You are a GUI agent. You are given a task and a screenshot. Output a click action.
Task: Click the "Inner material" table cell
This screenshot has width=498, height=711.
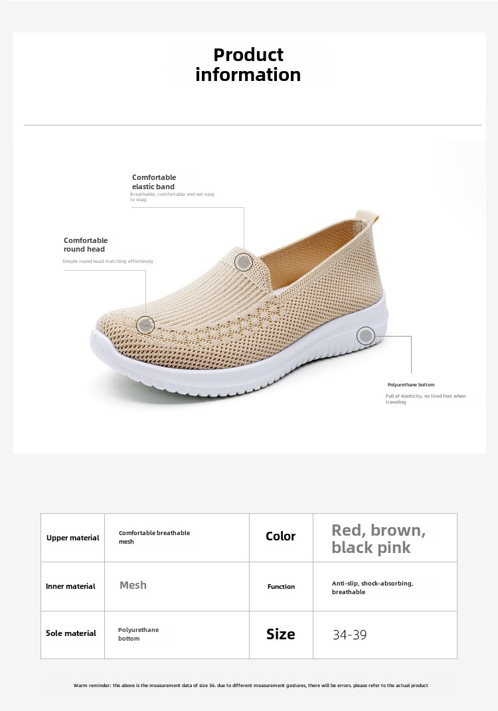(x=70, y=586)
